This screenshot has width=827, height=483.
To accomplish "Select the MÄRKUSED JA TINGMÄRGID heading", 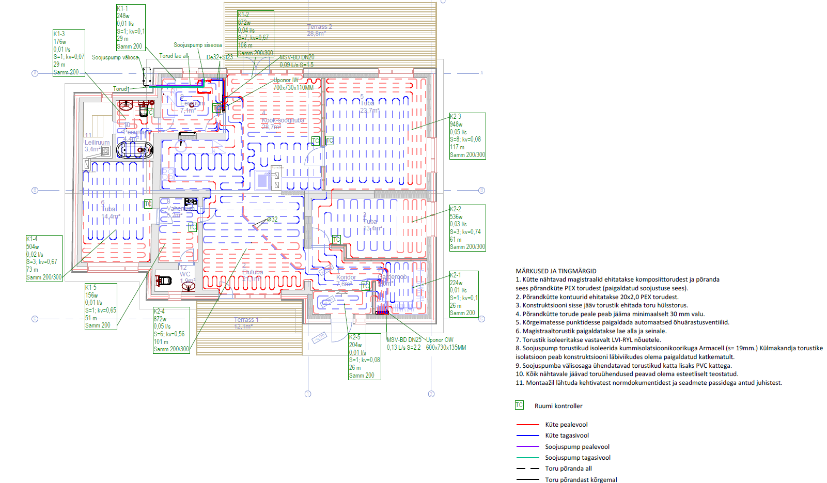I will click(556, 271).
